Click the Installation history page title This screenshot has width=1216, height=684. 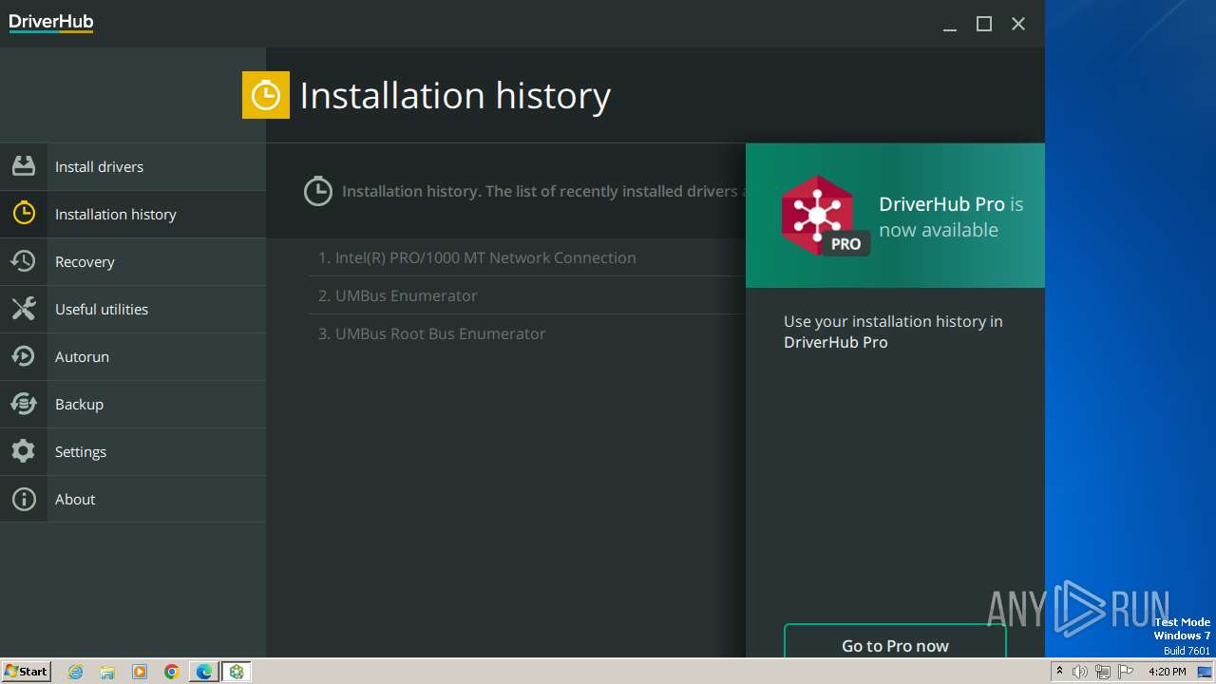[x=455, y=95]
